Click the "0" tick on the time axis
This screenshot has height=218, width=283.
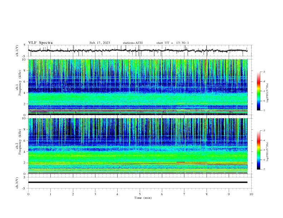[x=28, y=194]
